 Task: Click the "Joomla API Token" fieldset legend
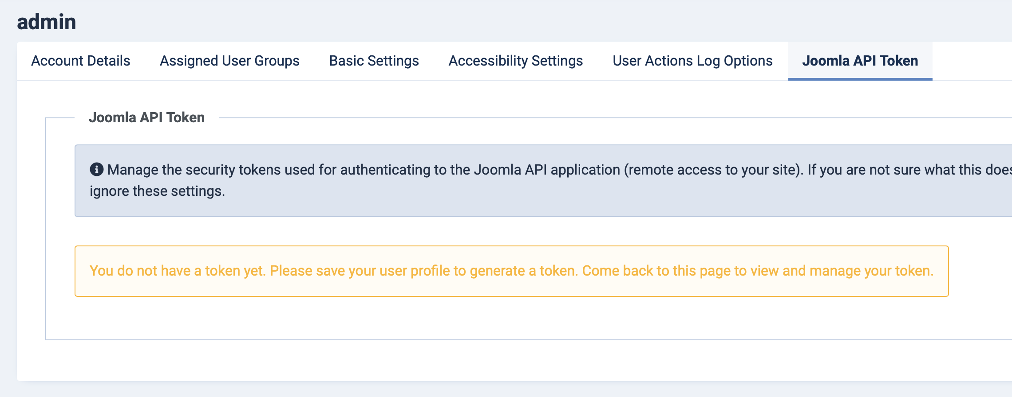pyautogui.click(x=146, y=117)
